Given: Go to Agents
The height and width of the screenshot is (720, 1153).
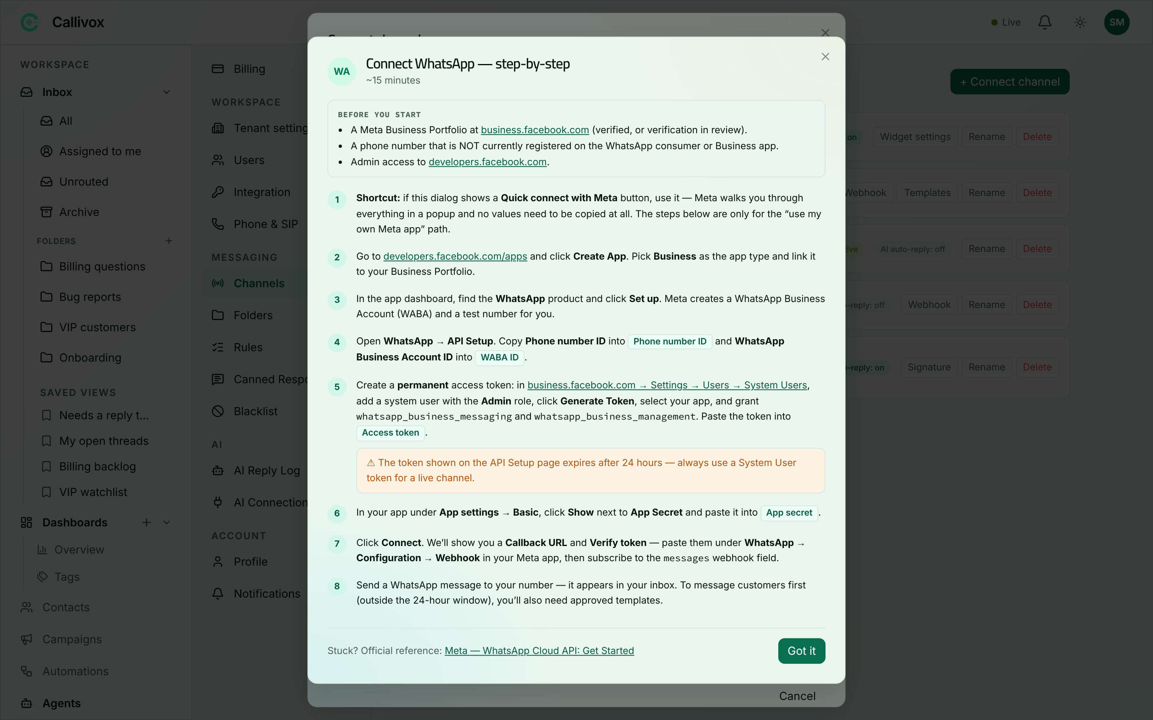Looking at the screenshot, I should click(62, 703).
